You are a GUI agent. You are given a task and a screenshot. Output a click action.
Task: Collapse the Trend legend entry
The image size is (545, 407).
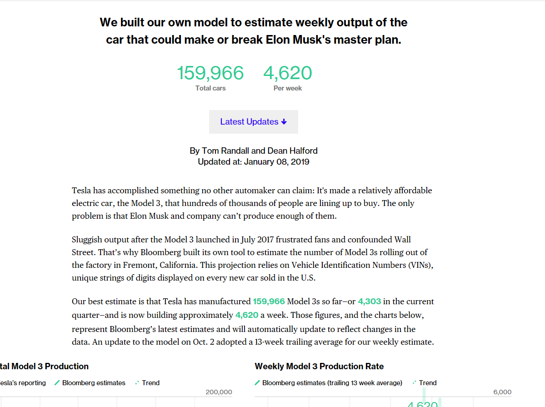[x=147, y=382]
